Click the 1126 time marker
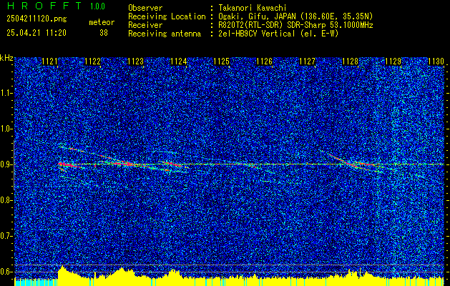 (x=264, y=61)
